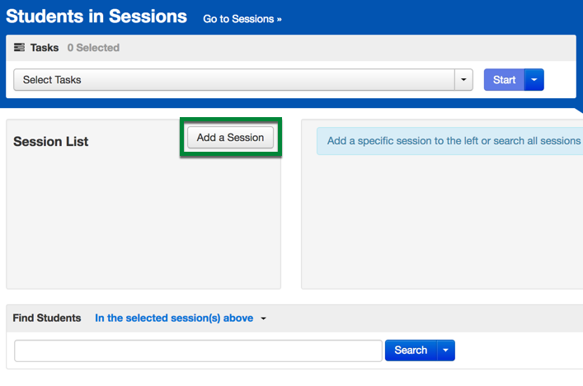Image resolution: width=583 pixels, height=386 pixels.
Task: Follow the Go to Sessions link
Action: tap(242, 19)
